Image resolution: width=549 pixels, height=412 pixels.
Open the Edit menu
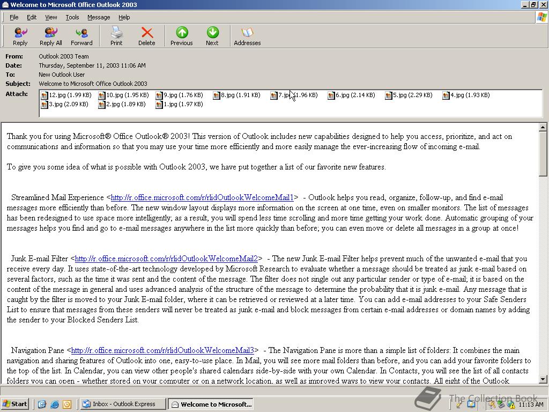[32, 17]
